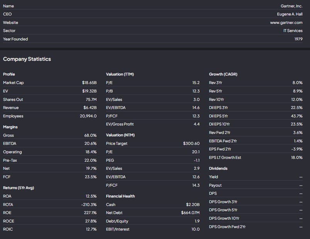The image size is (310, 239).
Task: Click the Financial Health heading
Action: tap(120, 196)
